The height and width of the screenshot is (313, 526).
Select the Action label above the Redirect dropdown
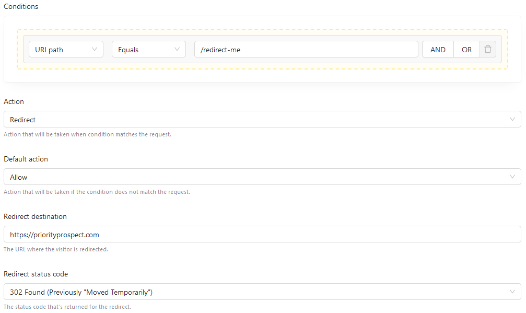coord(14,102)
